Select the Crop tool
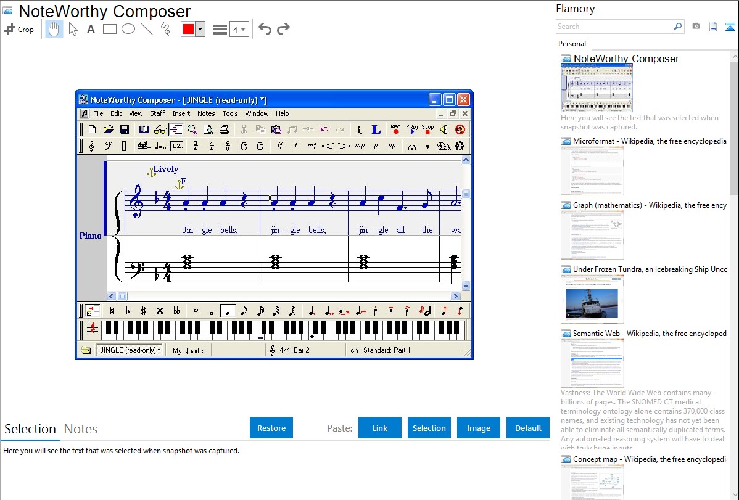This screenshot has width=739, height=500. pyautogui.click(x=19, y=29)
